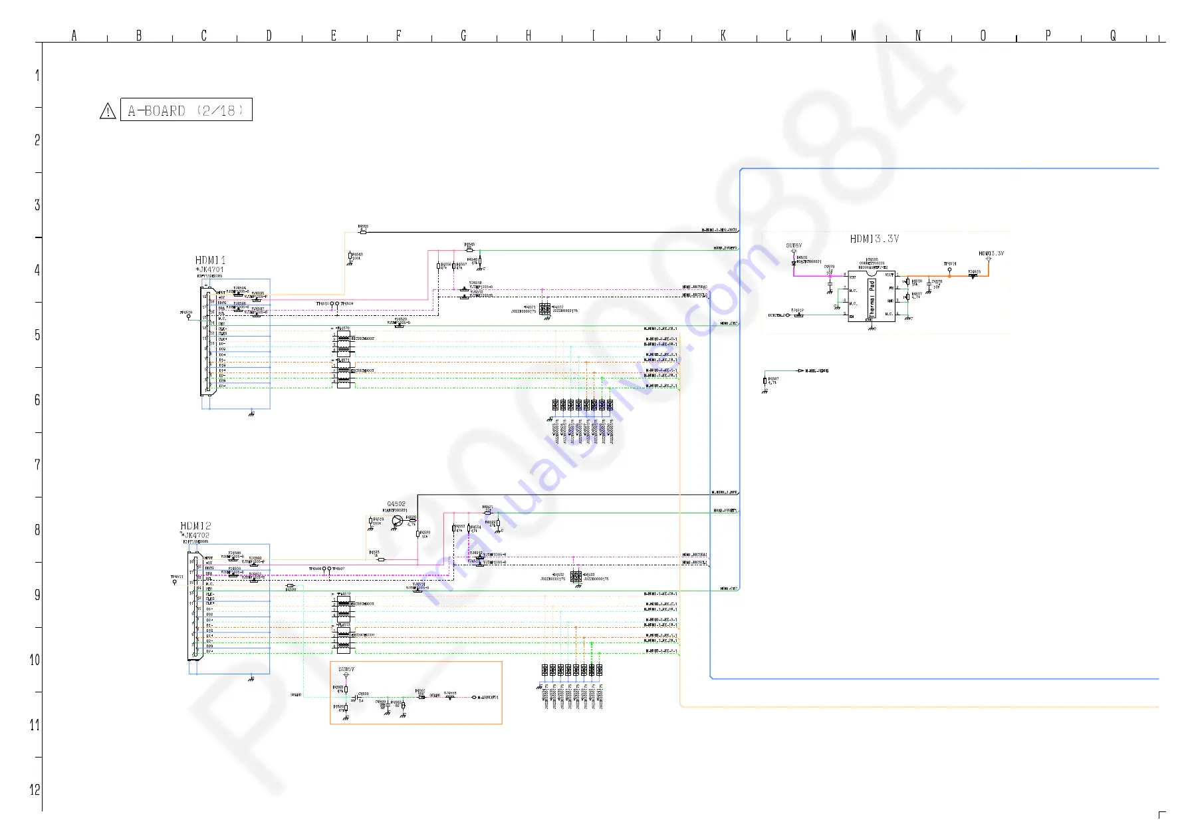Screen dimensions: 1188x840
Task: Click column letter Q in top ruler
Action: click(1113, 35)
